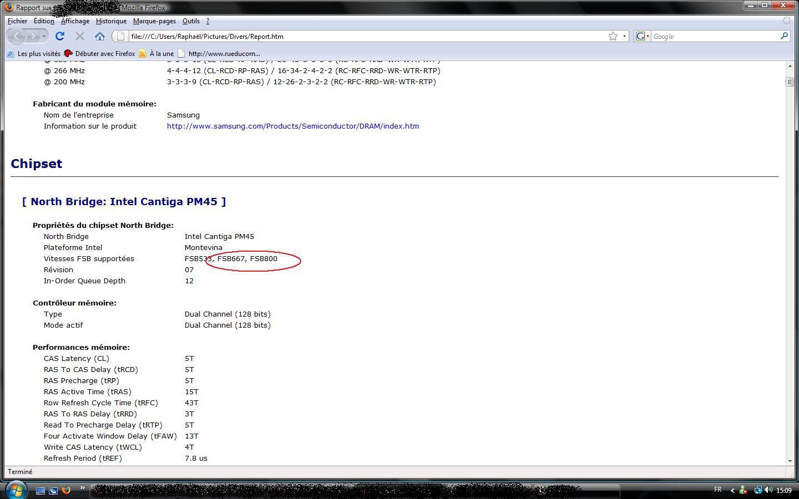Click the vertical scrollbar thumb
The image size is (799, 499).
pyautogui.click(x=790, y=82)
